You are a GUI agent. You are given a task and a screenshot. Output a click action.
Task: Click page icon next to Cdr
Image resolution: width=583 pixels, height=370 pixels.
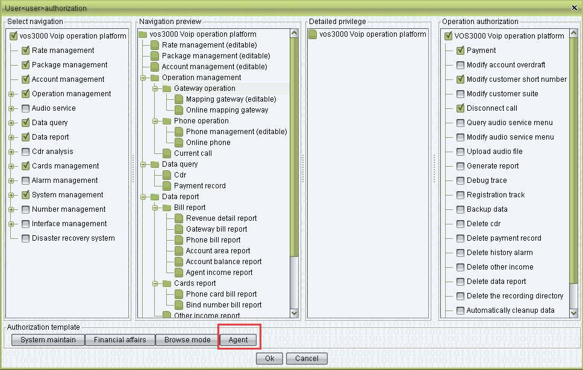(167, 175)
